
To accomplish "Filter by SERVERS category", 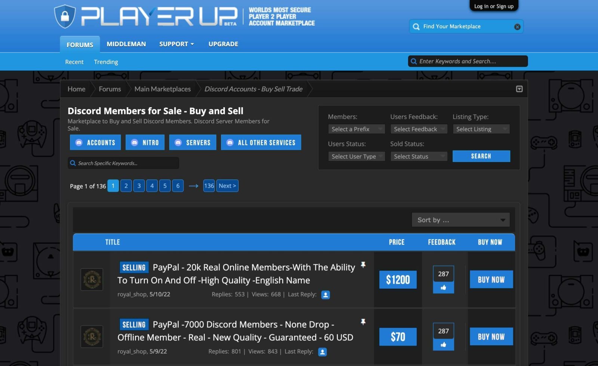I will 192,142.
